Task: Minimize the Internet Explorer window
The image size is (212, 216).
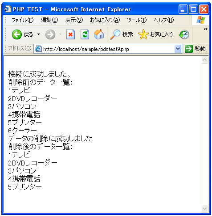Action: (x=183, y=9)
